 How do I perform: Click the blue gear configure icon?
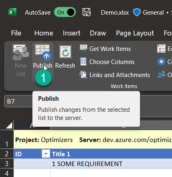click(161, 62)
